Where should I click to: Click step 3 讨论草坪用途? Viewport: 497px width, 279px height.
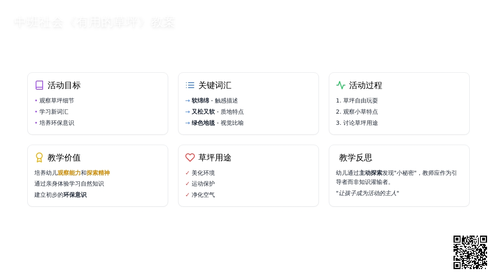coord(357,123)
